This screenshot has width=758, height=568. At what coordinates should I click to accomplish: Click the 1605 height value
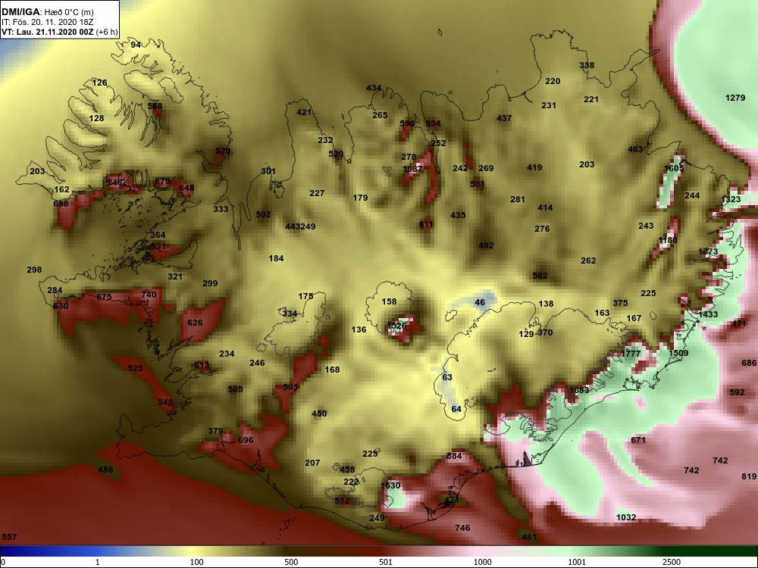click(x=674, y=168)
